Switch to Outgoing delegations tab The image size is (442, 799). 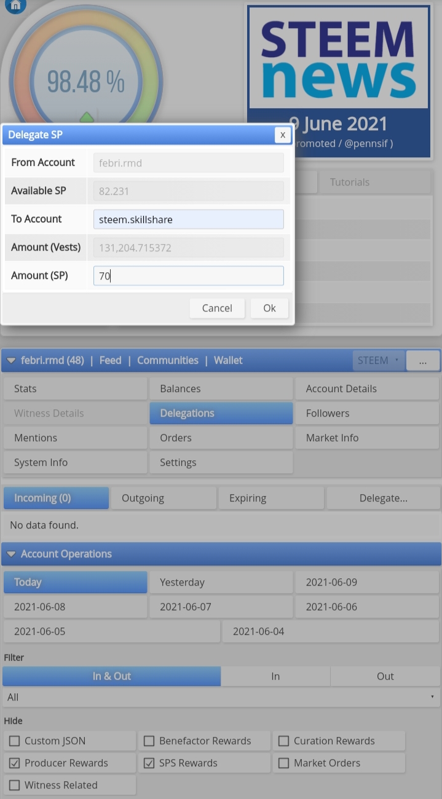[164, 498]
